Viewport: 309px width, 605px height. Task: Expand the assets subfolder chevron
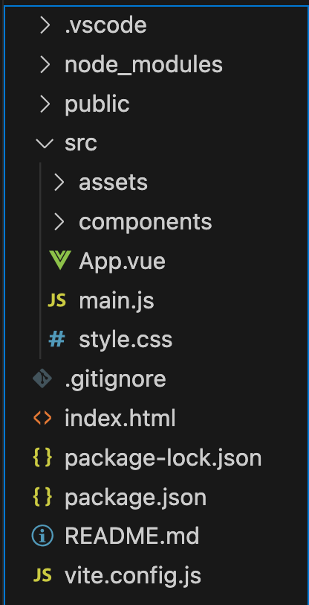click(x=59, y=182)
